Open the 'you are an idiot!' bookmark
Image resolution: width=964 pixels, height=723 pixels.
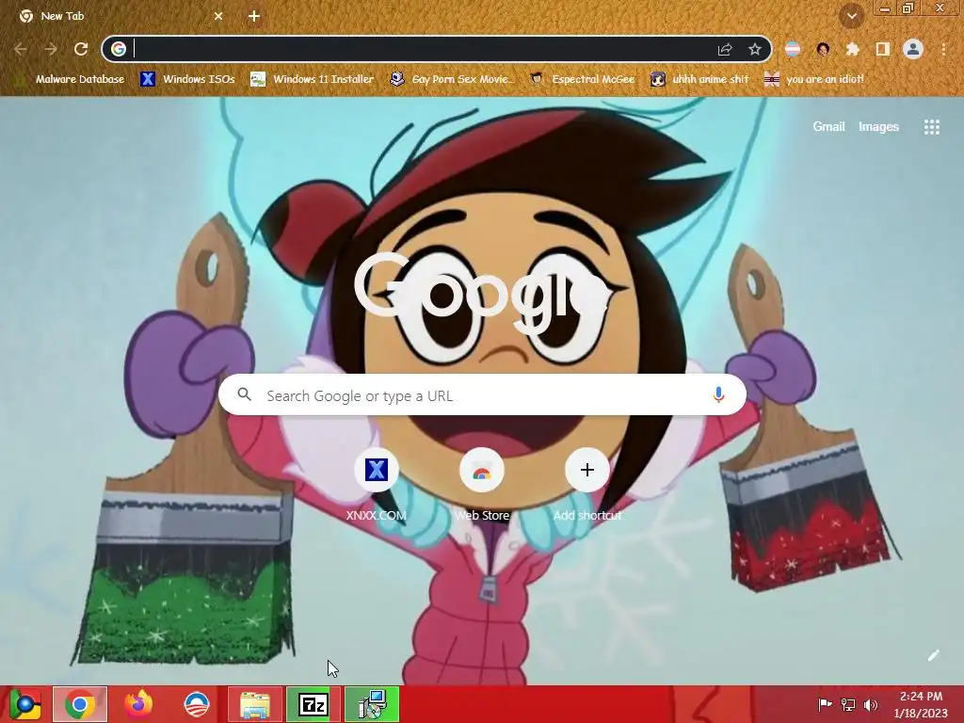(x=814, y=79)
